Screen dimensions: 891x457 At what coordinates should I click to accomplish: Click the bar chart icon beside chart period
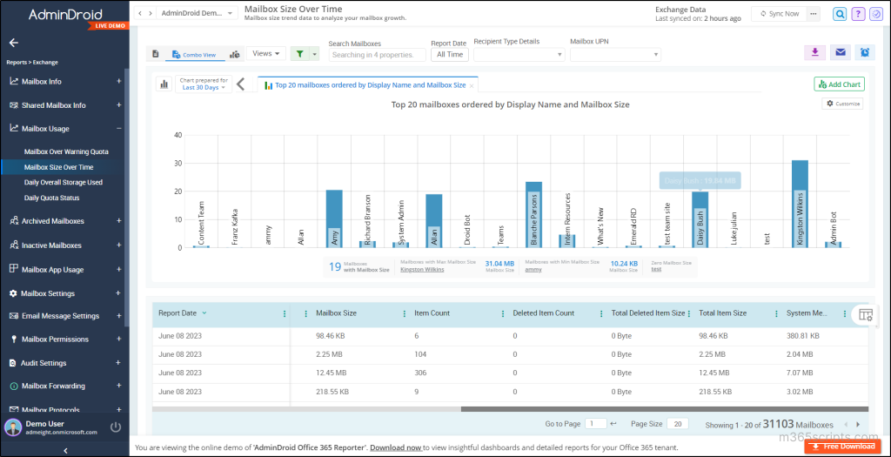point(163,84)
